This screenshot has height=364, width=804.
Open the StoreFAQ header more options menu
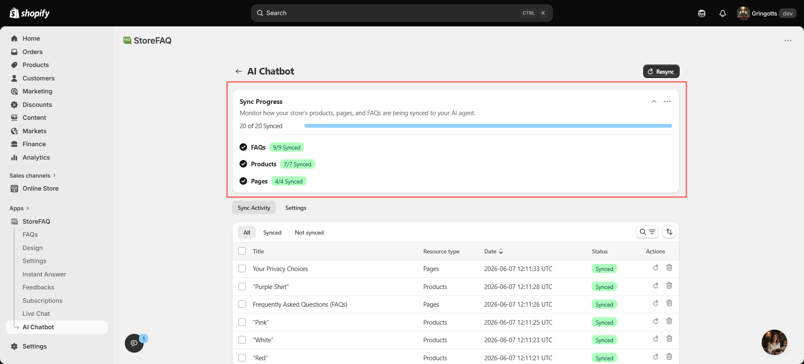coord(788,41)
